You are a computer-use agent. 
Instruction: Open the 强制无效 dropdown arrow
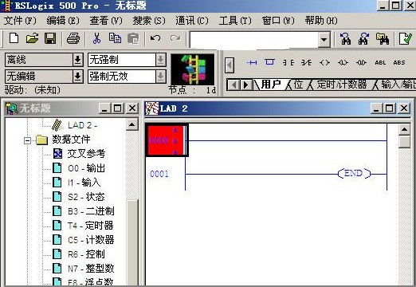(160, 77)
